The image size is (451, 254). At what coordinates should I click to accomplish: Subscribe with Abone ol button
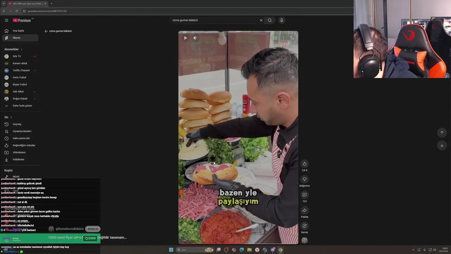tap(93, 229)
